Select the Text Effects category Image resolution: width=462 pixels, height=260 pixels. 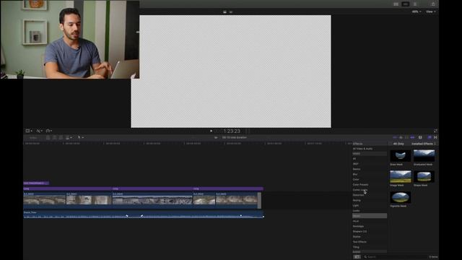[x=359, y=242]
